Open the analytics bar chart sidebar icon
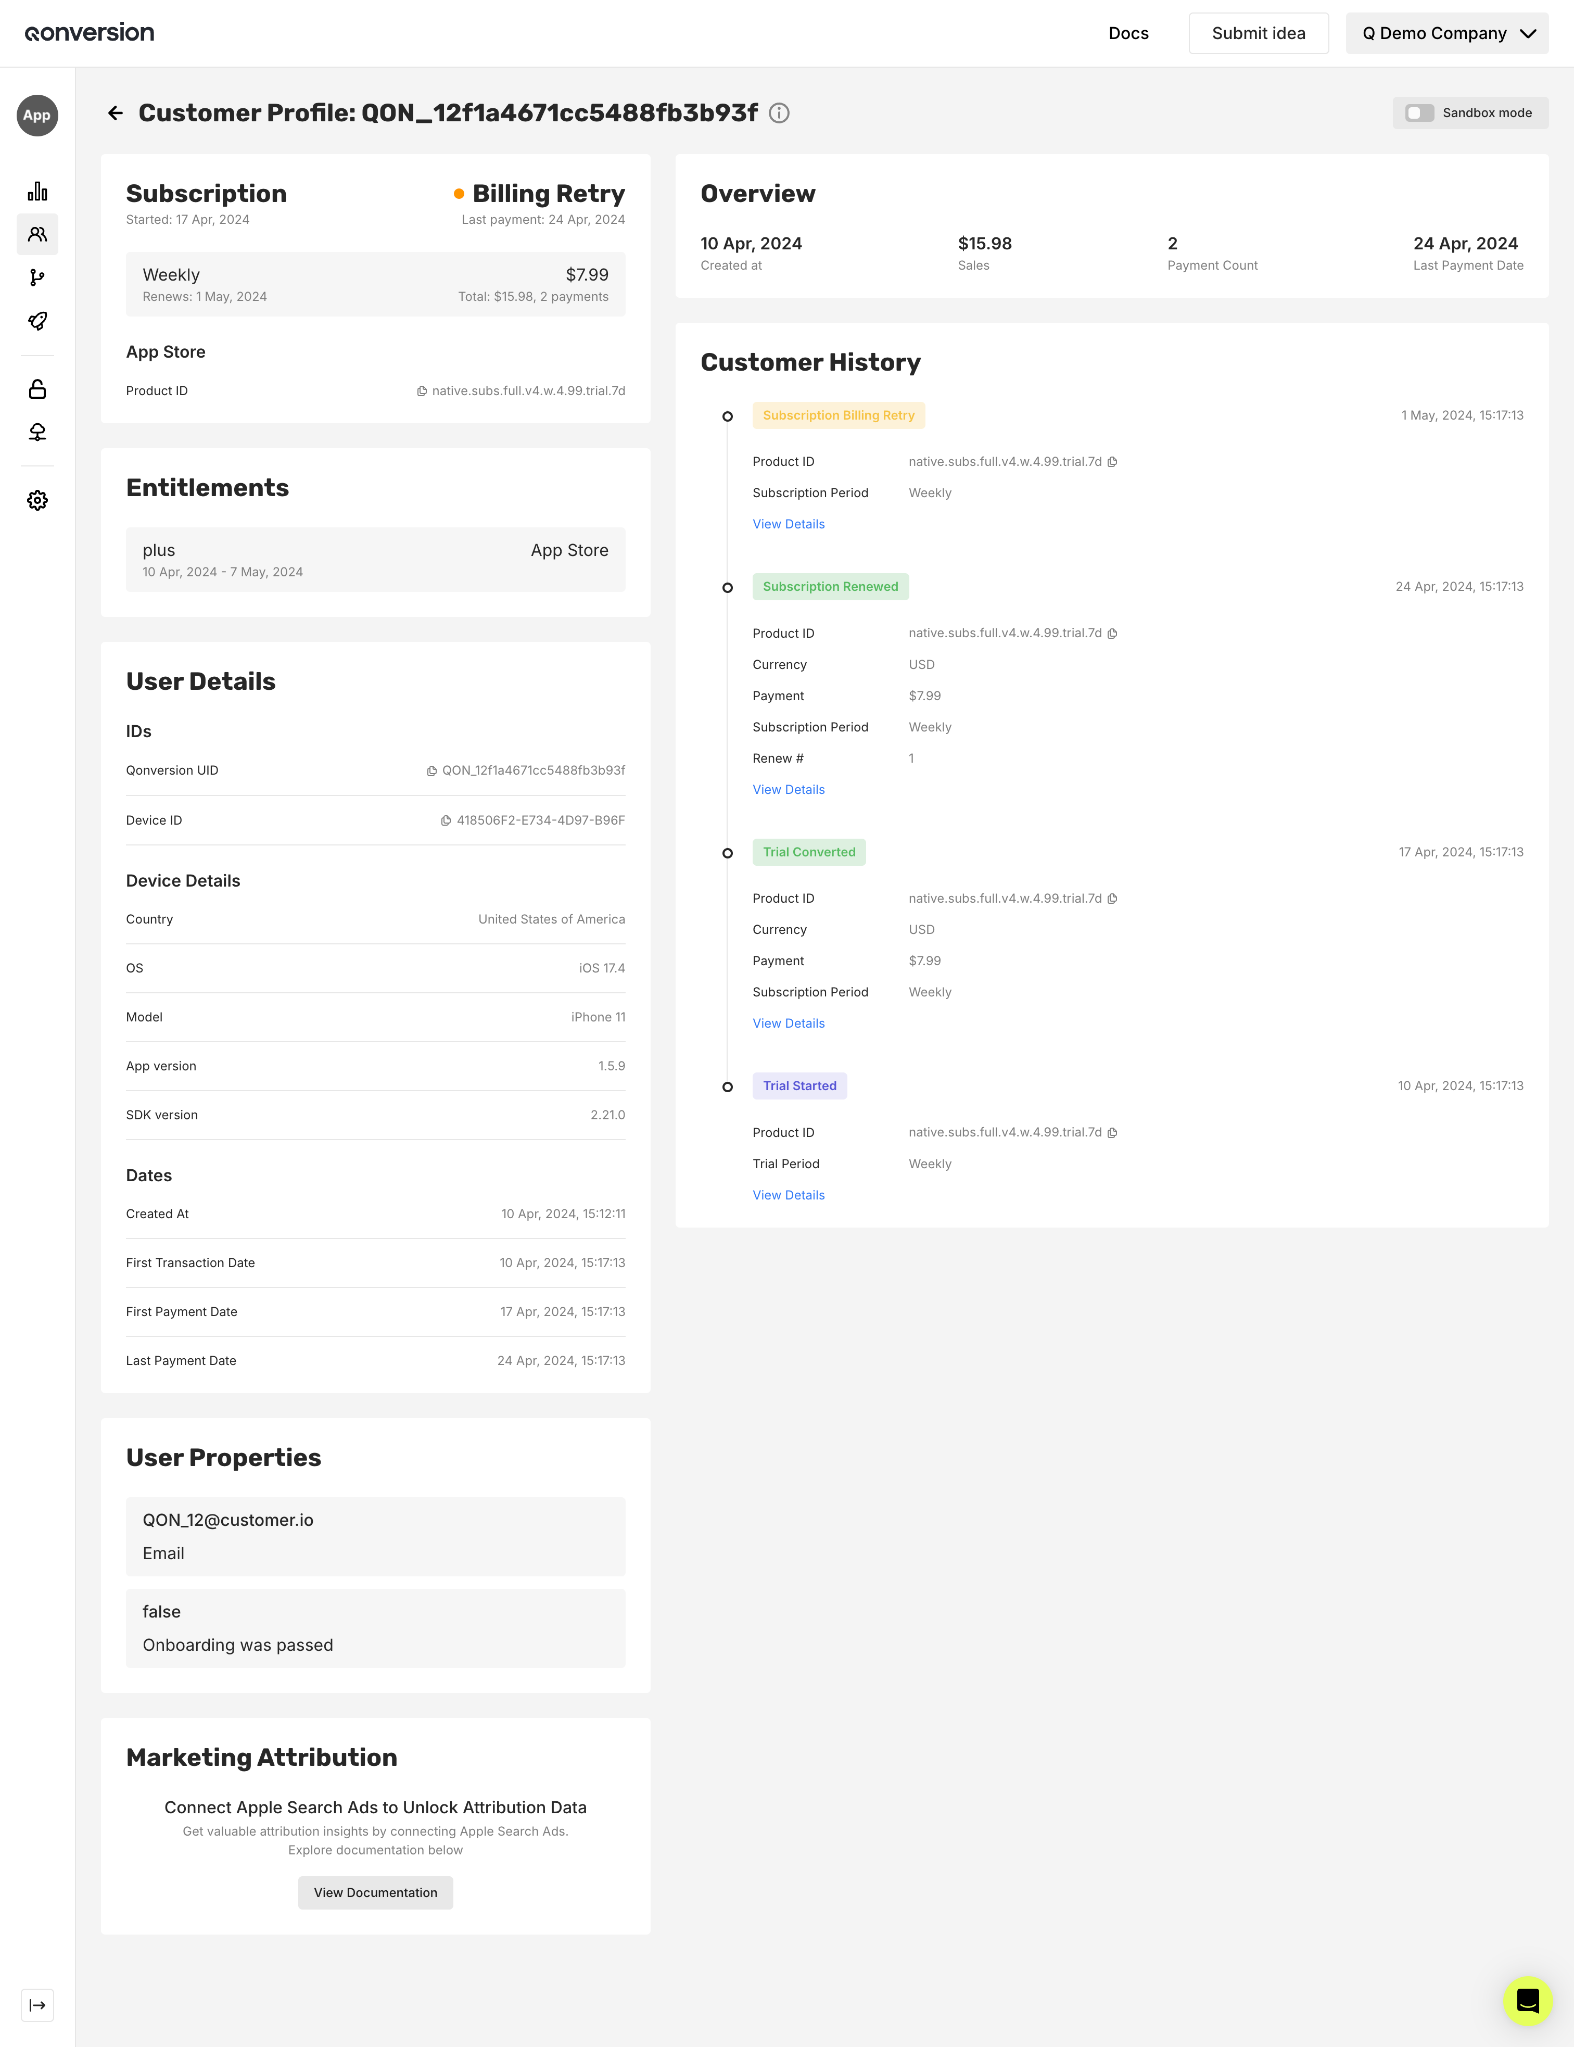1574x2047 pixels. [x=37, y=192]
